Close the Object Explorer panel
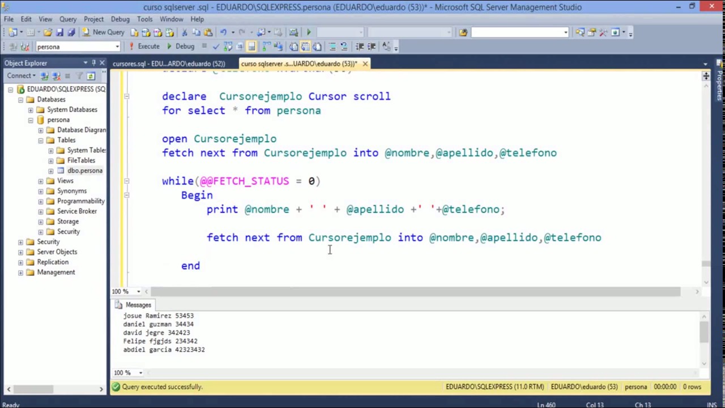This screenshot has height=408, width=725. point(102,63)
